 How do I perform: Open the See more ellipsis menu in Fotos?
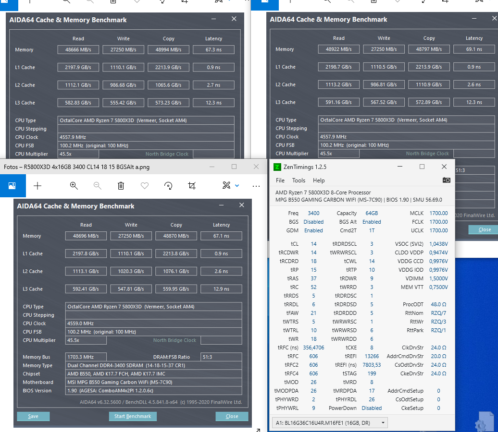coord(256,186)
